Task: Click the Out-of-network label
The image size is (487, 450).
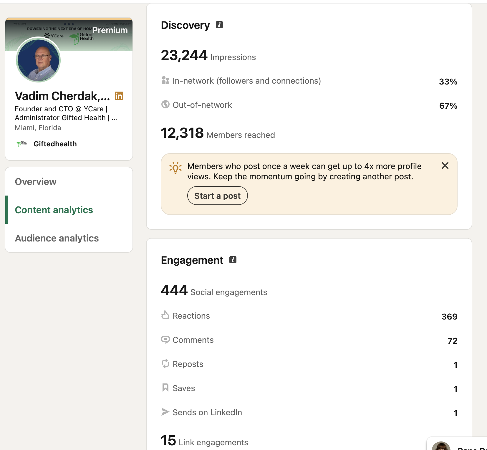Action: coord(202,105)
